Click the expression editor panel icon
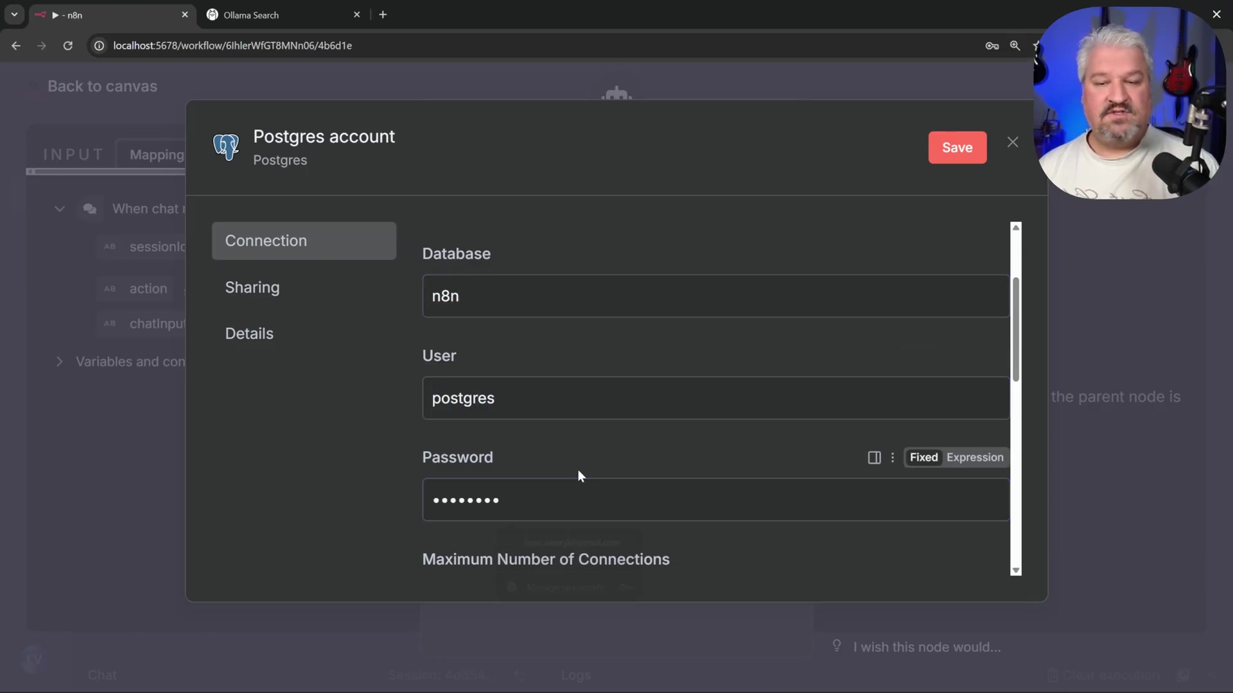This screenshot has width=1233, height=693. tap(874, 458)
